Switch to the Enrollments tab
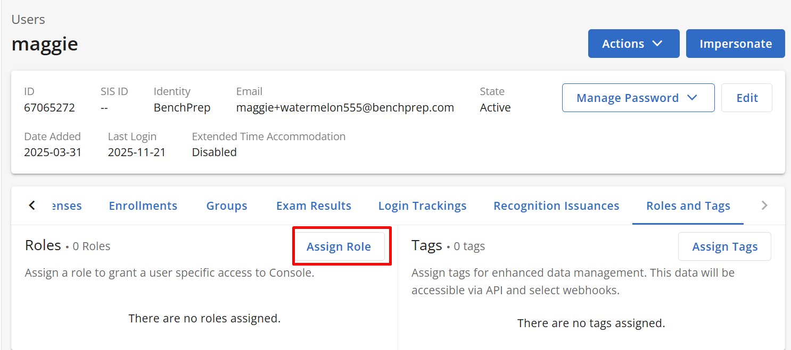The image size is (791, 350). tap(143, 206)
